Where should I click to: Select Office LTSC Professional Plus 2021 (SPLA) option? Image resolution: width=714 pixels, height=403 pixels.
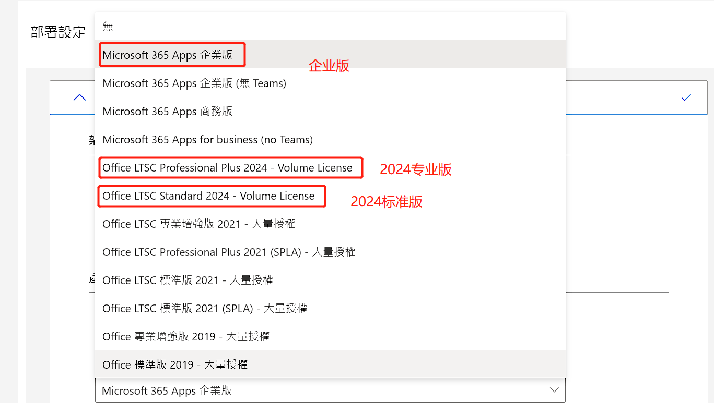330,252
